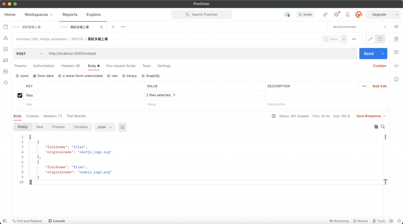Open the settings gear icon
The width and height of the screenshot is (403, 224).
pos(336,15)
